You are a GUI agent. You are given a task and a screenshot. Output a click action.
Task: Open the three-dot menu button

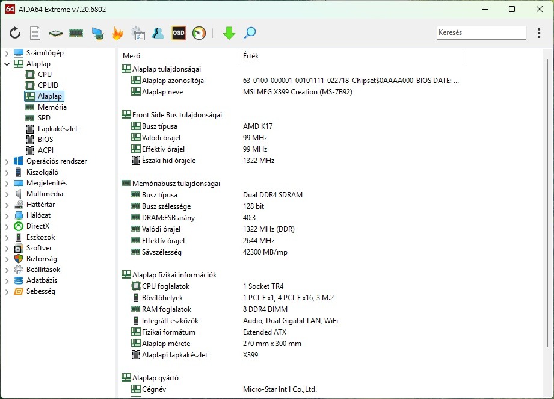(539, 33)
